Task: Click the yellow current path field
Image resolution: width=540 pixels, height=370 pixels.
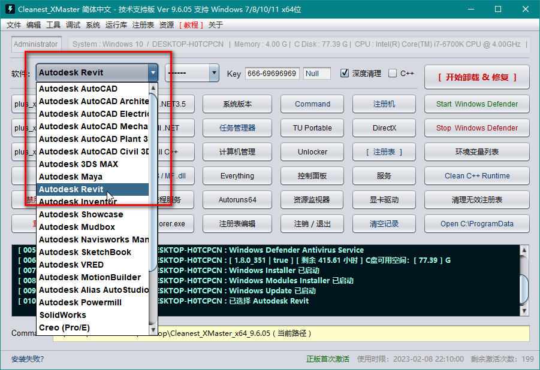Action: (291, 333)
